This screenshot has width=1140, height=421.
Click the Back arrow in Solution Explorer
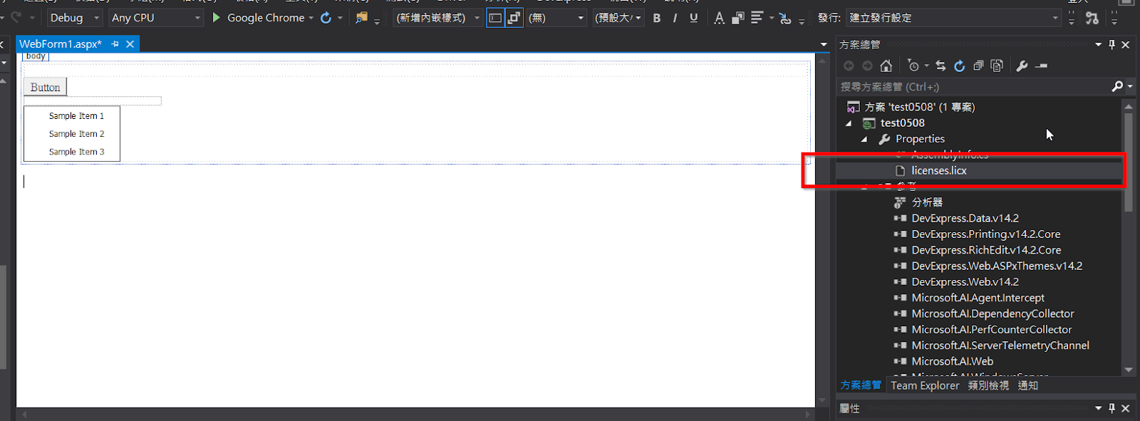pyautogui.click(x=849, y=66)
